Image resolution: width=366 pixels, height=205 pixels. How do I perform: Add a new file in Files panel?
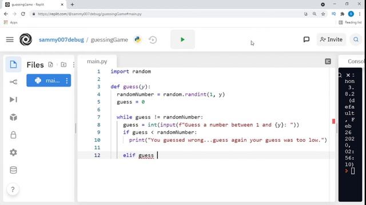tap(50, 64)
